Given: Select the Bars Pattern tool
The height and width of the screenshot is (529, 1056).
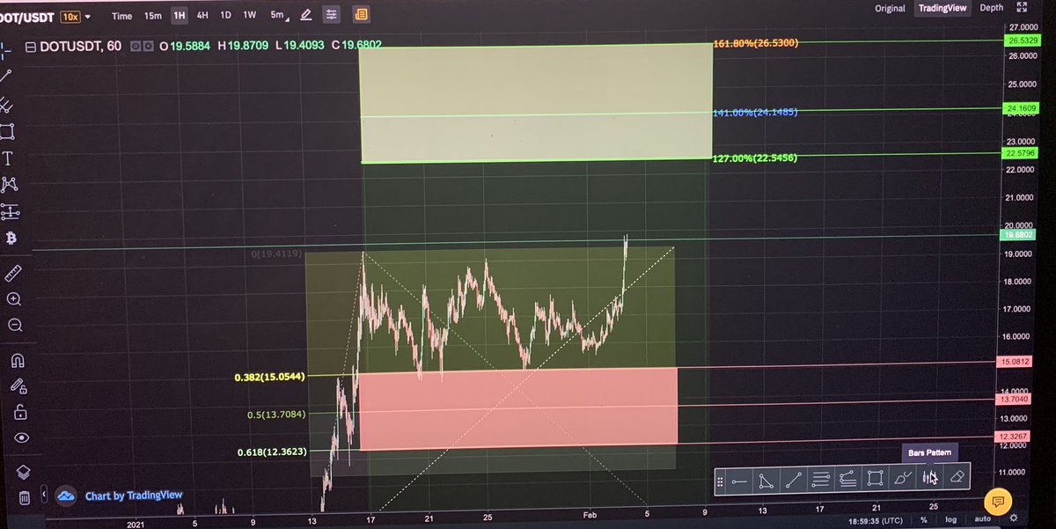Looking at the screenshot, I should [x=928, y=478].
